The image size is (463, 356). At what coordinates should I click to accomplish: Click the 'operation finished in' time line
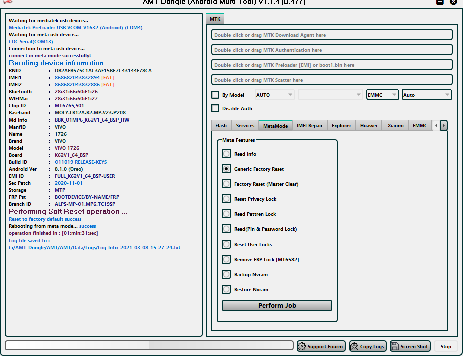pyautogui.click(x=53, y=233)
